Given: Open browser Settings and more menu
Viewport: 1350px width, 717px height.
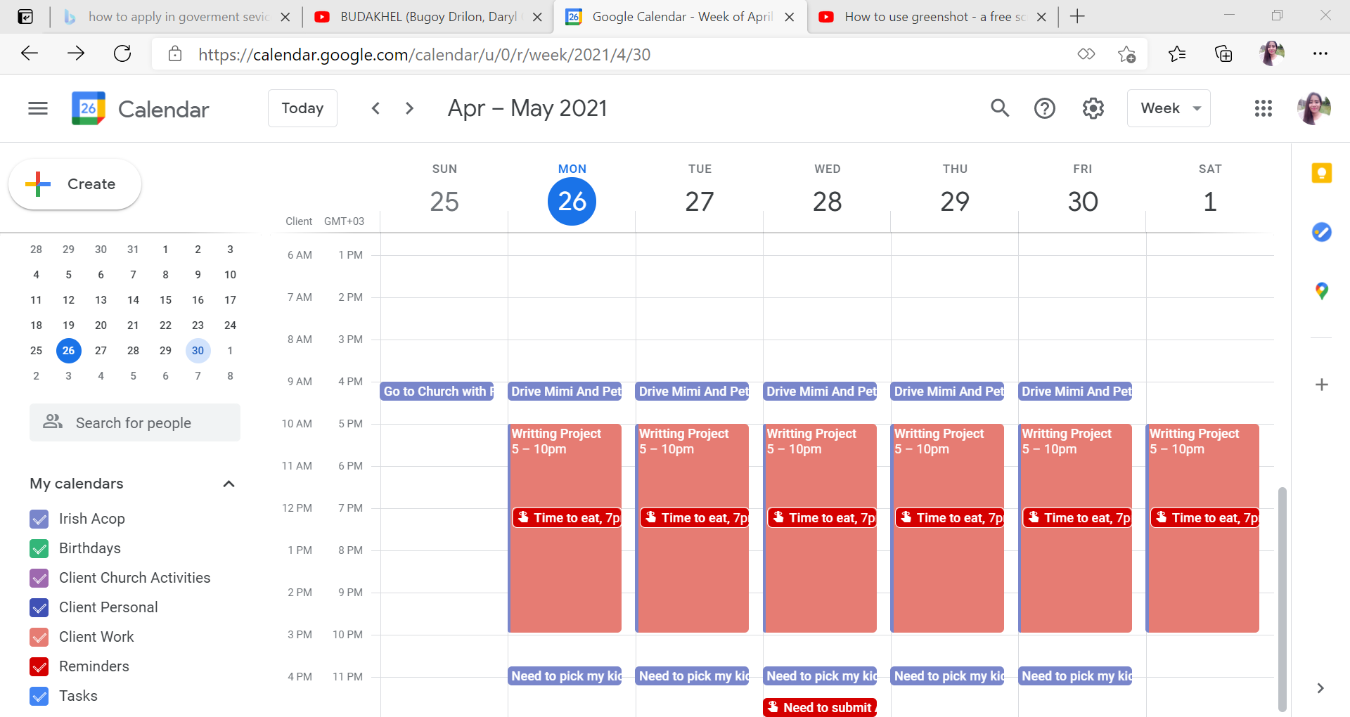Looking at the screenshot, I should coord(1320,53).
